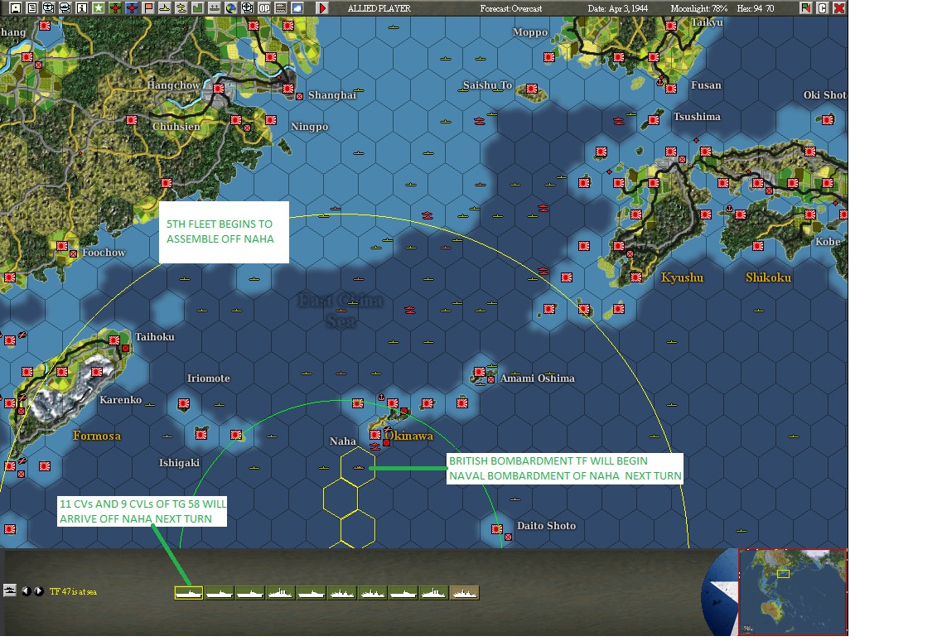Click the red plane on blue icon

131,7
